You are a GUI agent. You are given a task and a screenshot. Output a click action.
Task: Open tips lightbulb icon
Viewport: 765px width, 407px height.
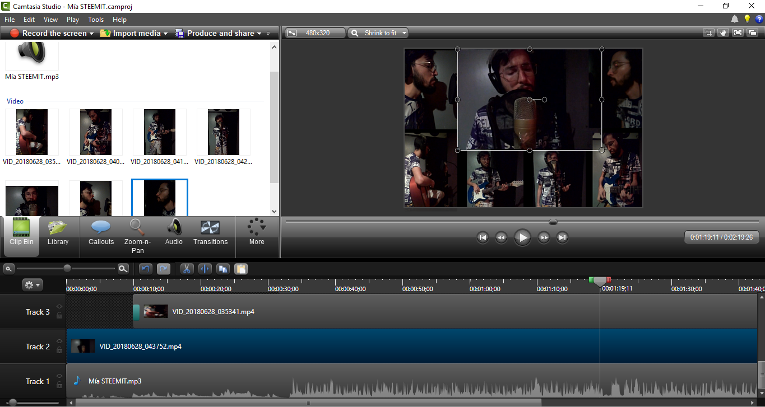(747, 20)
